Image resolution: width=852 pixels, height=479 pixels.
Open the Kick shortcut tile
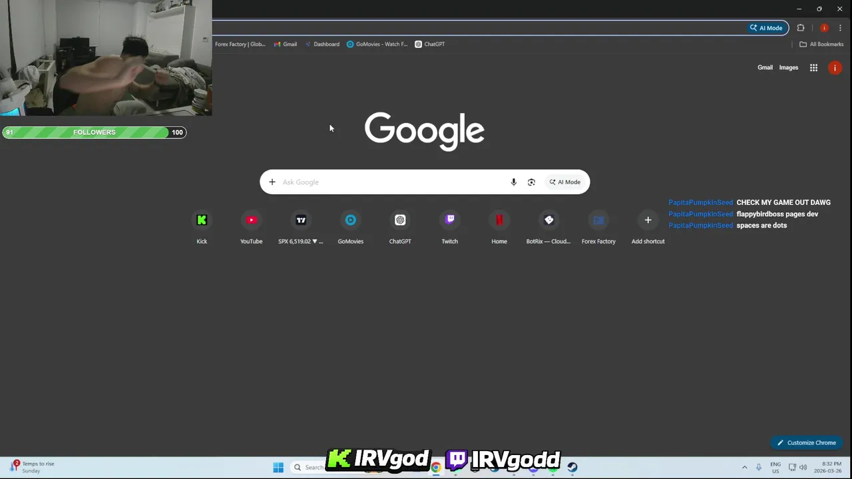pyautogui.click(x=202, y=228)
